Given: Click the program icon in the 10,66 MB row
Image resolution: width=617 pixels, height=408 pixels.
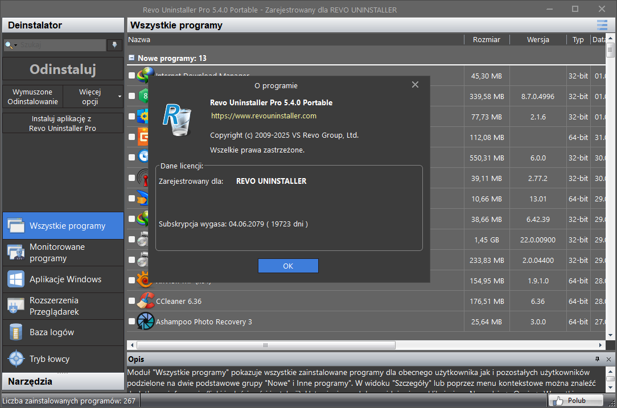Looking at the screenshot, I should point(142,198).
